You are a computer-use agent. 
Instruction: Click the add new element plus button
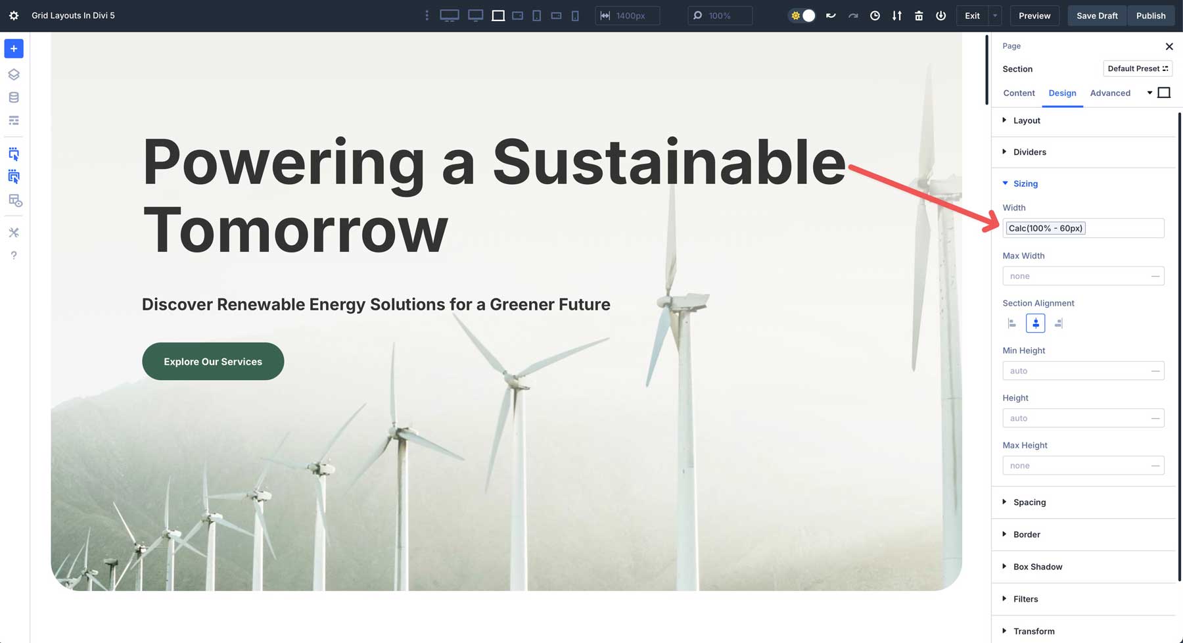click(x=14, y=49)
